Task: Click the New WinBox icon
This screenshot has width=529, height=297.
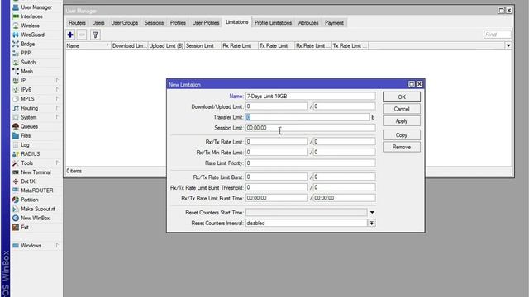Action: [16, 218]
